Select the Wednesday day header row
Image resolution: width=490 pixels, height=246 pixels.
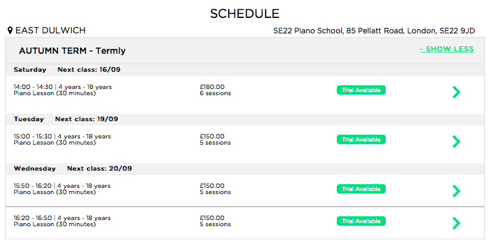244,169
